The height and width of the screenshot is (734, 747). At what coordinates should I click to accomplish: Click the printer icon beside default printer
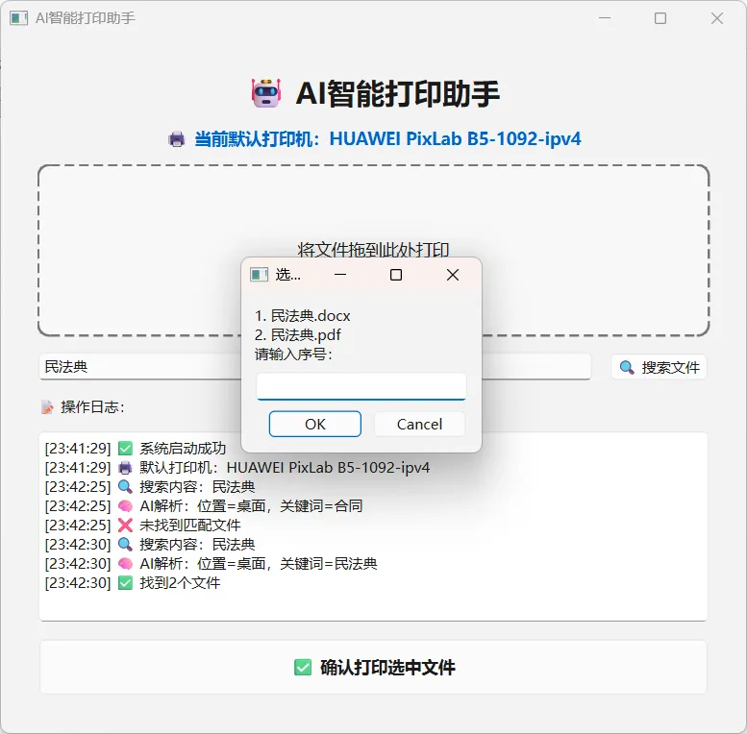pos(176,139)
